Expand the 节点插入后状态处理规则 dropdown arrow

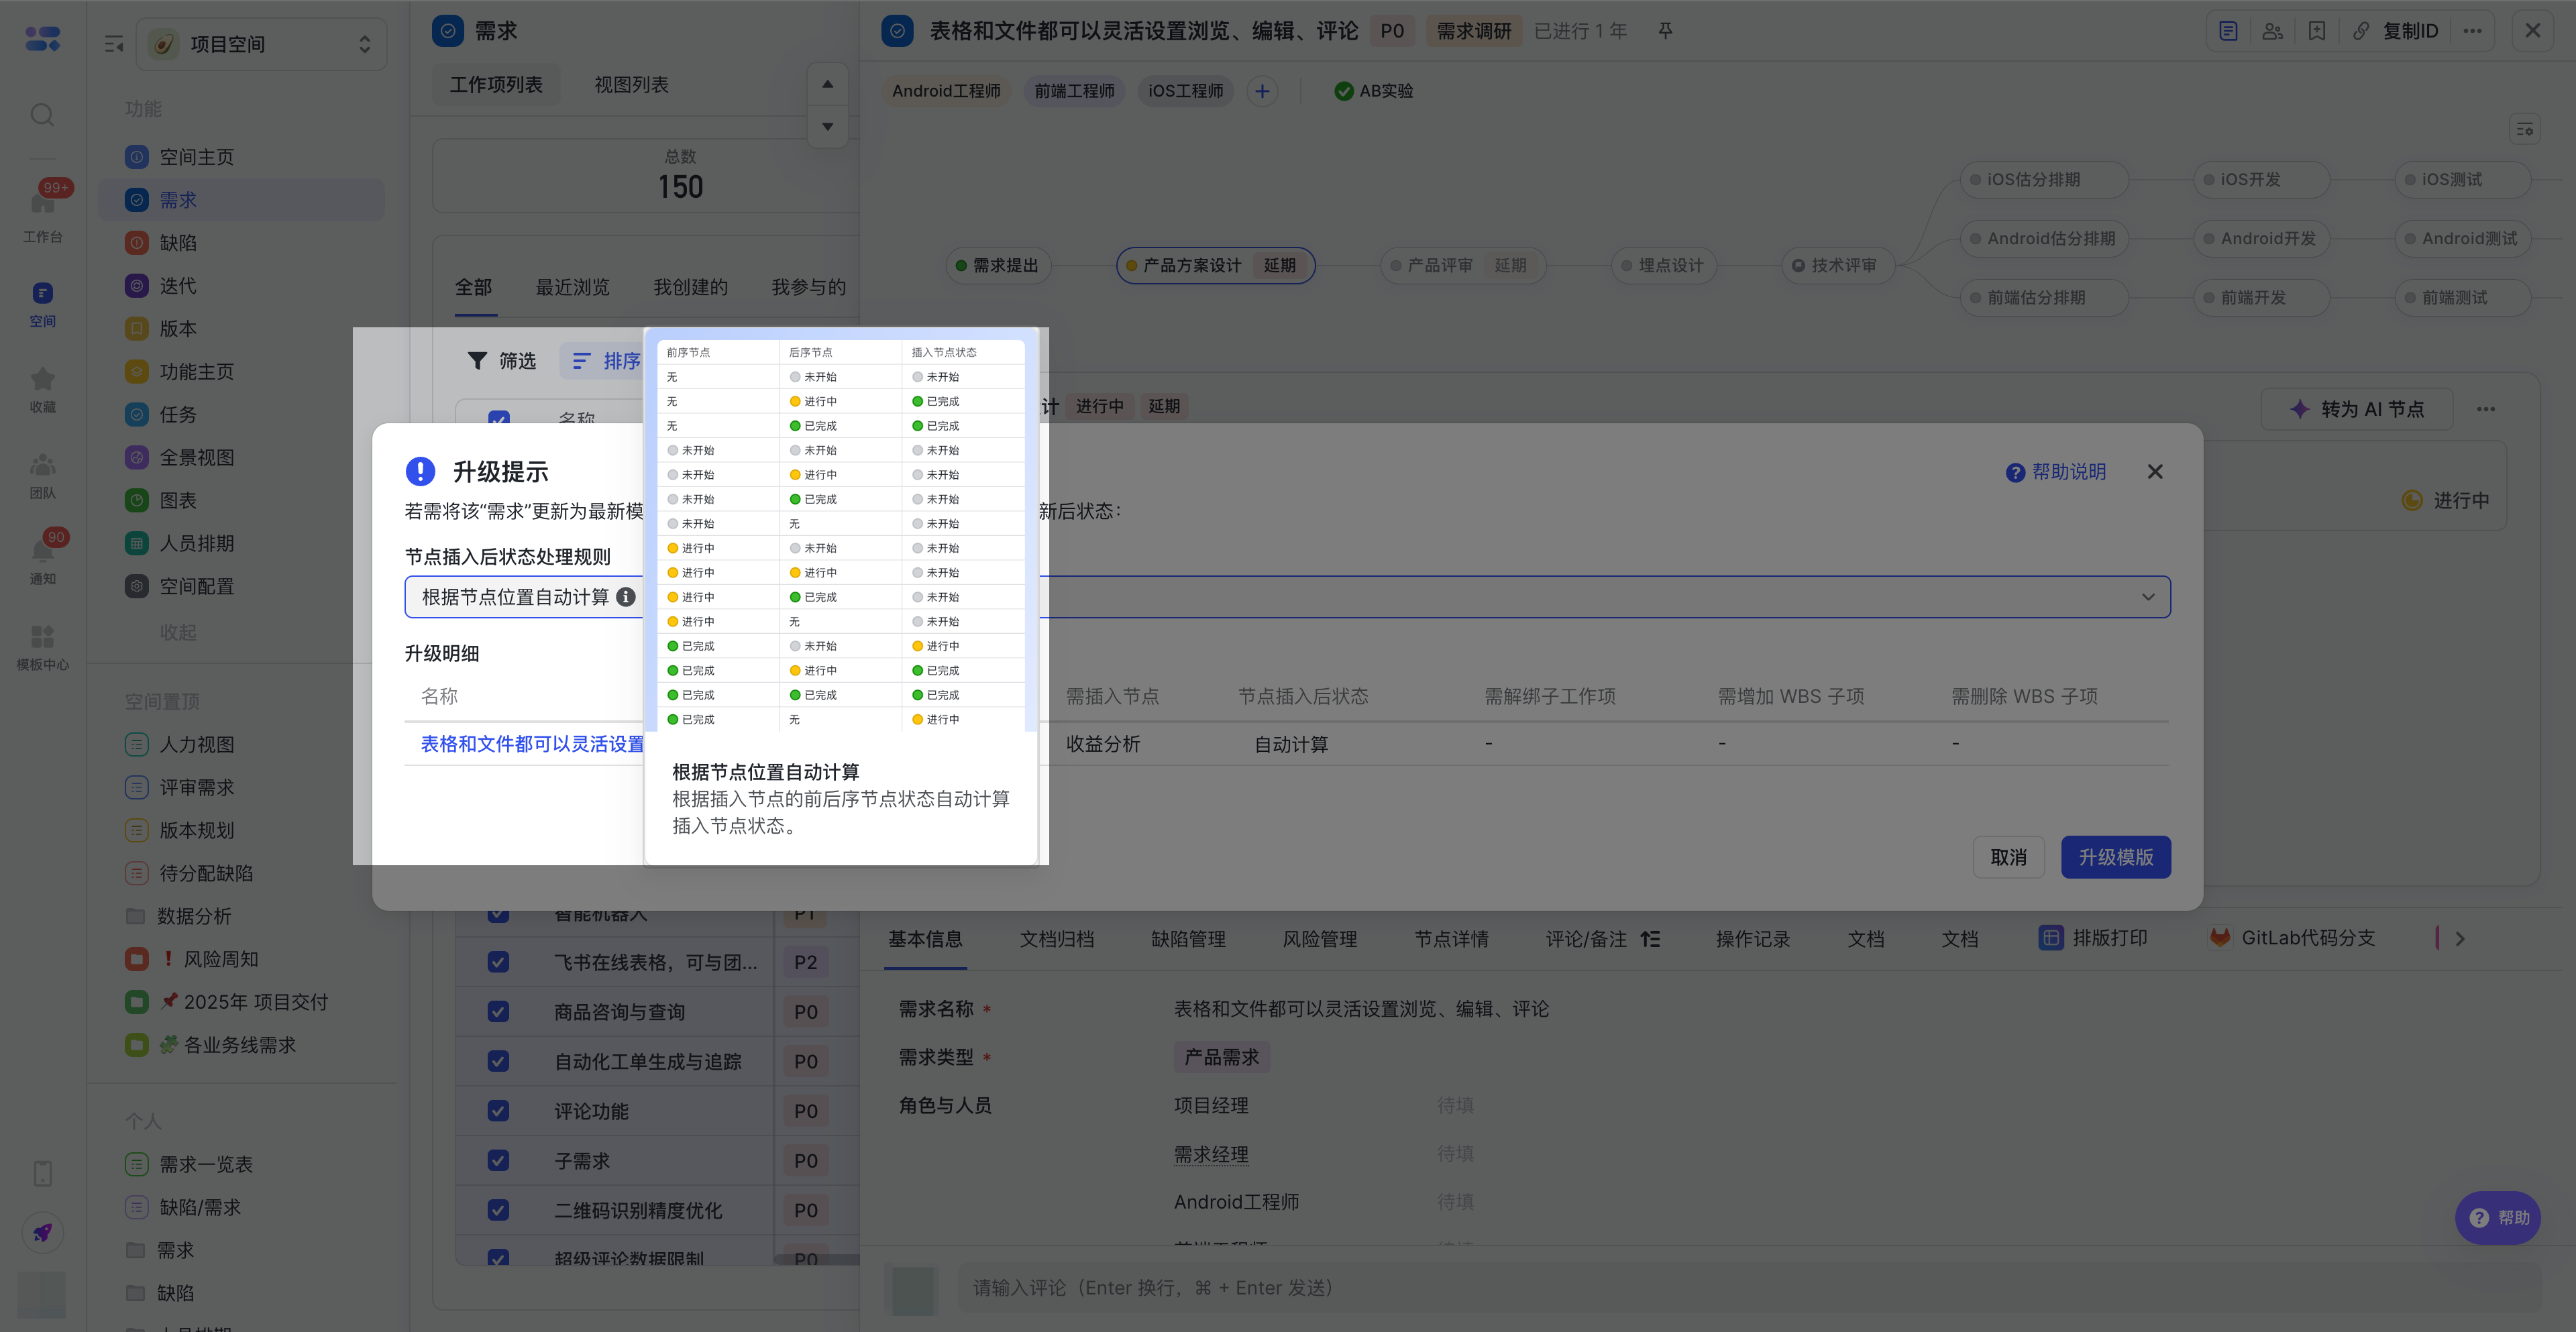(2148, 597)
